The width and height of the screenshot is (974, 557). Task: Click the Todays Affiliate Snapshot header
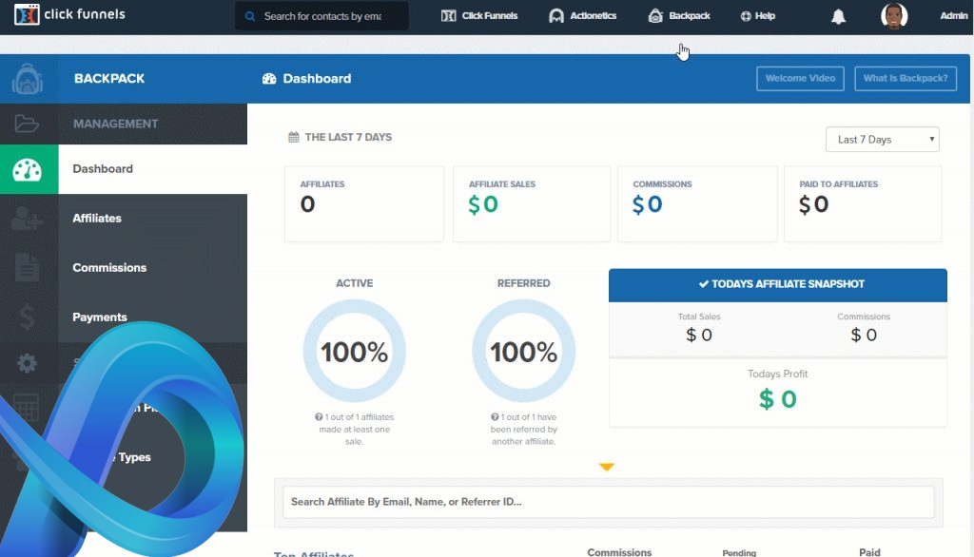pyautogui.click(x=778, y=285)
